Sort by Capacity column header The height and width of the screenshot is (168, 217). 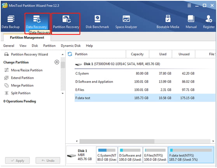point(137,54)
